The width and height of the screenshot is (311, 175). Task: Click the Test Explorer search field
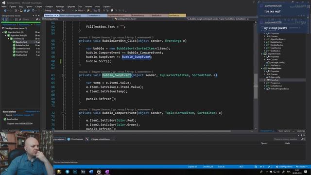29,19
